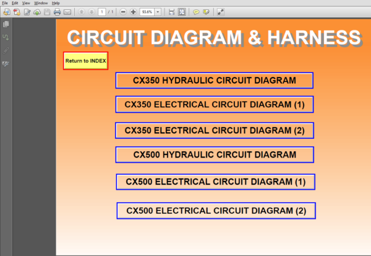Open CX350 ELECTRICAL CIRCUIT DIAGRAM (1)
The width and height of the screenshot is (371, 256).
click(x=215, y=104)
